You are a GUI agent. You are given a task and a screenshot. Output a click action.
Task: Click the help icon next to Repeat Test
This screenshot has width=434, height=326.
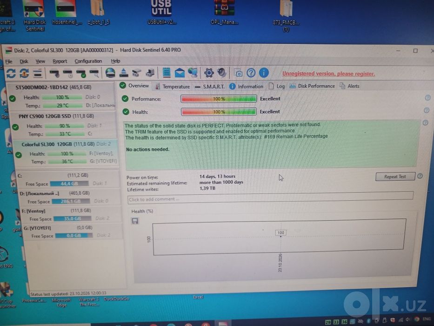pos(420,176)
